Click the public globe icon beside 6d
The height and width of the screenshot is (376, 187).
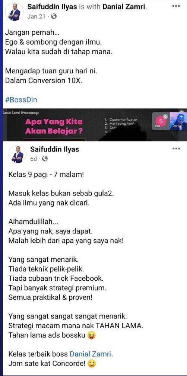[x=45, y=159]
